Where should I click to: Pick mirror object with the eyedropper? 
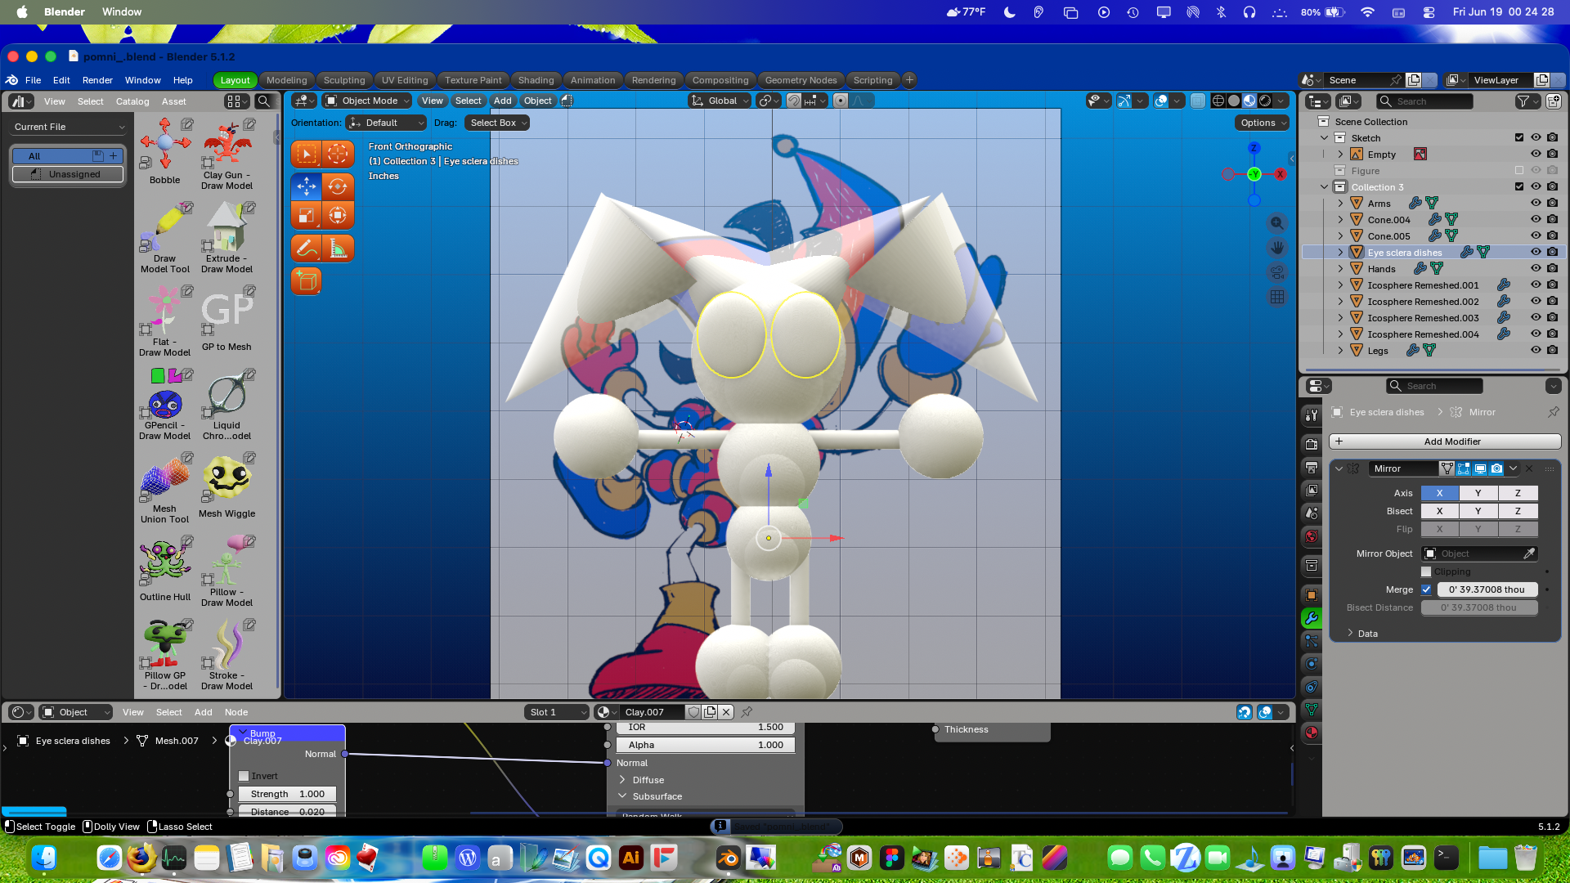point(1529,554)
